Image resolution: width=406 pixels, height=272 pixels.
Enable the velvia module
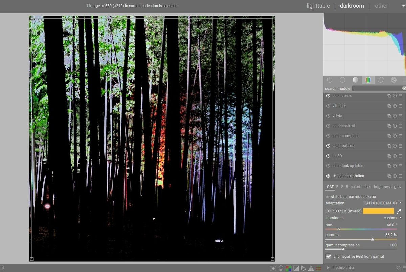(x=328, y=116)
